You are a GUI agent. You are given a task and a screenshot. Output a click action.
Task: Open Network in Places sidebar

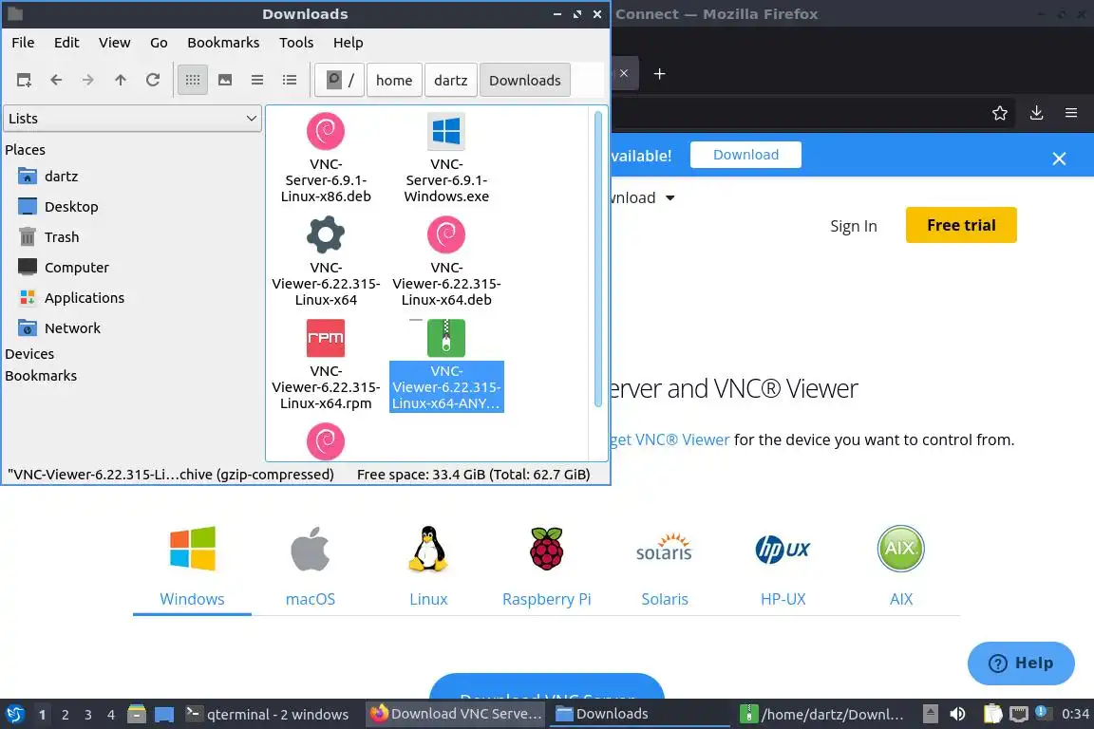tap(72, 327)
